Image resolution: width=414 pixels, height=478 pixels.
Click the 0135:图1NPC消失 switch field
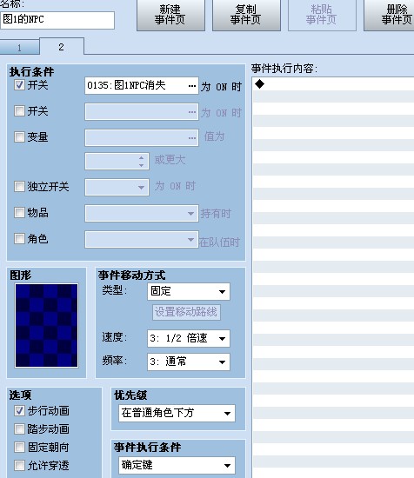pyautogui.click(x=142, y=86)
